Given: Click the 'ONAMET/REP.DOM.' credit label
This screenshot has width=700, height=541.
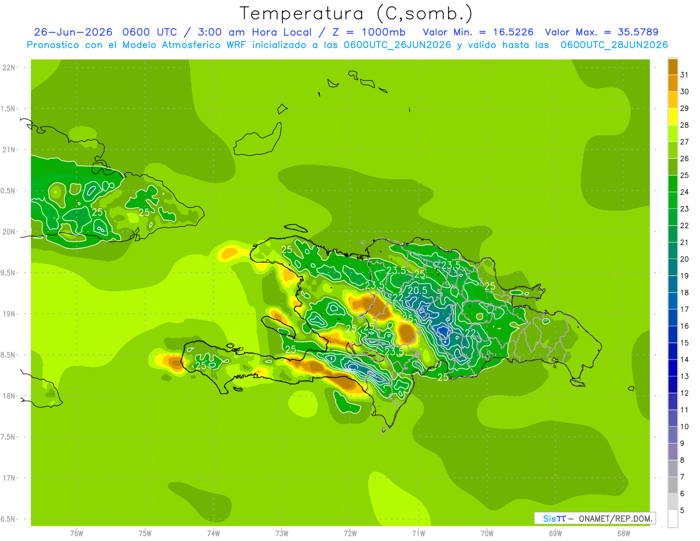Looking at the screenshot, I should pos(615,518).
